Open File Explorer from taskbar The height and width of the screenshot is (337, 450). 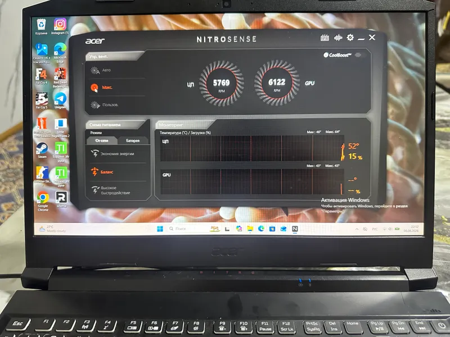tap(250, 229)
